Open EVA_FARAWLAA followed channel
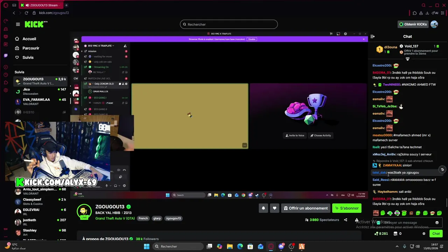The height and width of the screenshot is (252, 448). pyautogui.click(x=40, y=101)
